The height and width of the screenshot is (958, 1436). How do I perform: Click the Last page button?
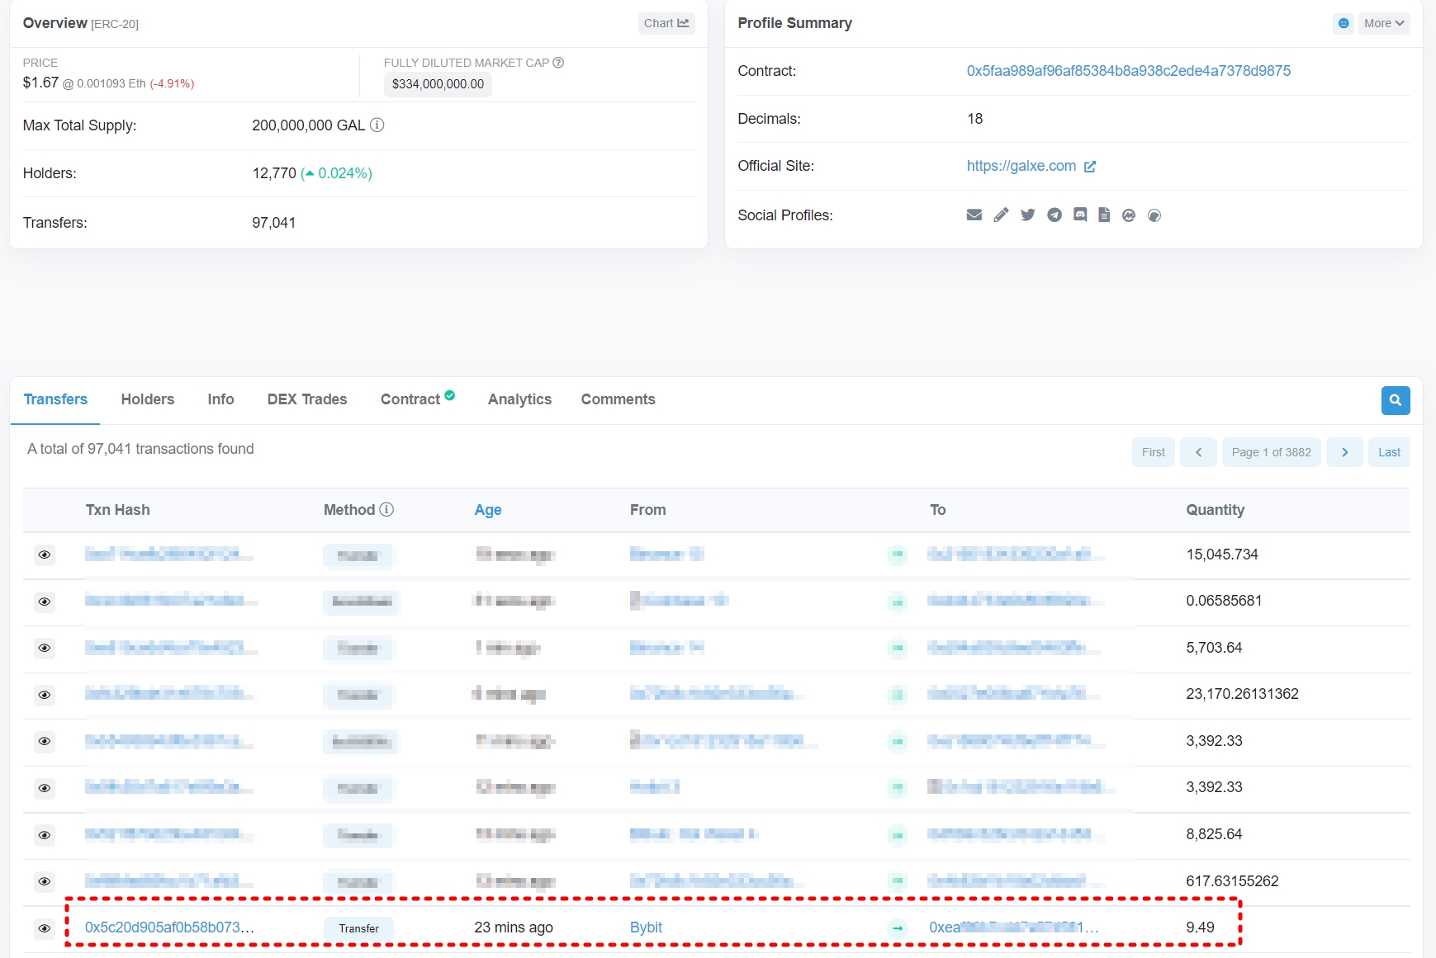[1389, 452]
